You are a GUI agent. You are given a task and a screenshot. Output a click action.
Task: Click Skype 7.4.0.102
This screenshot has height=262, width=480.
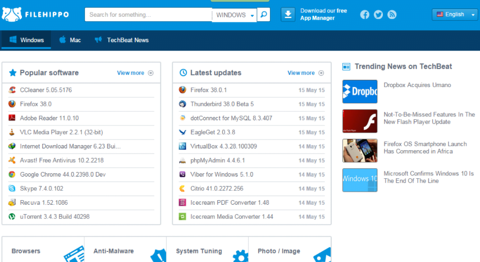click(x=42, y=188)
